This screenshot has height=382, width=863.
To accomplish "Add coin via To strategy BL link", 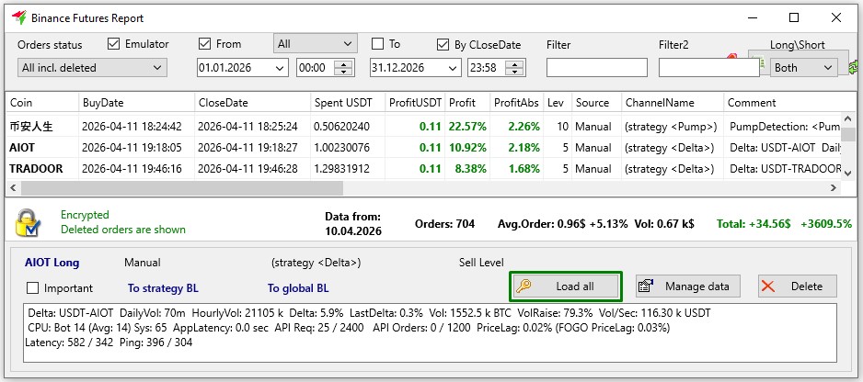I will pos(162,288).
